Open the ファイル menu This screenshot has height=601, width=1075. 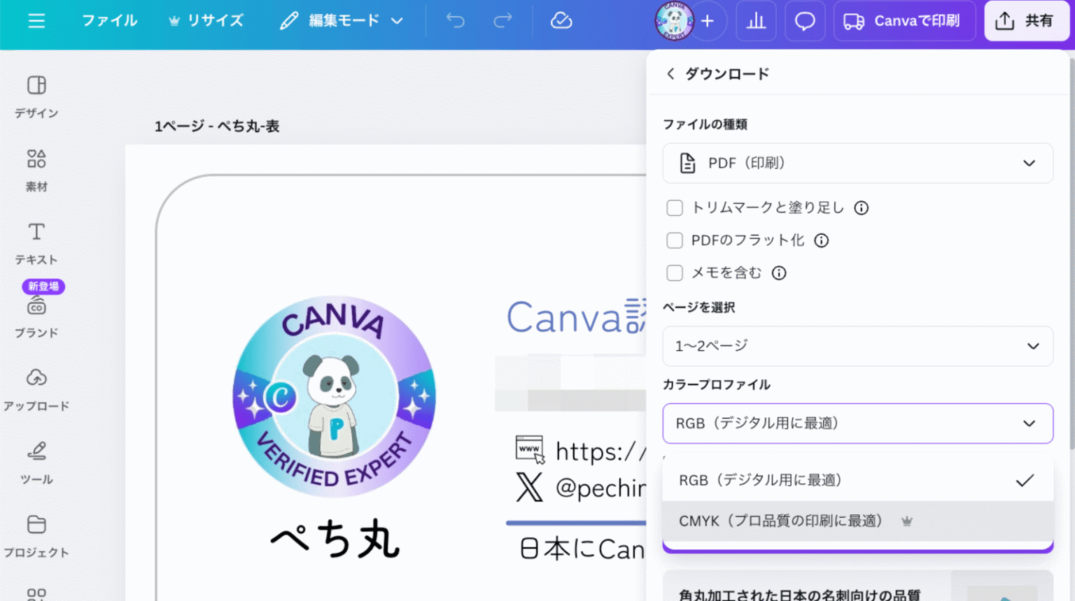click(109, 20)
